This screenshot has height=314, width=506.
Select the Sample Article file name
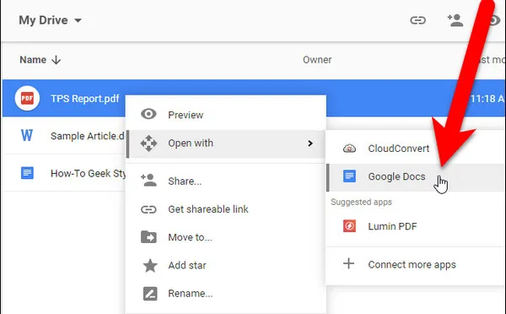click(x=88, y=136)
